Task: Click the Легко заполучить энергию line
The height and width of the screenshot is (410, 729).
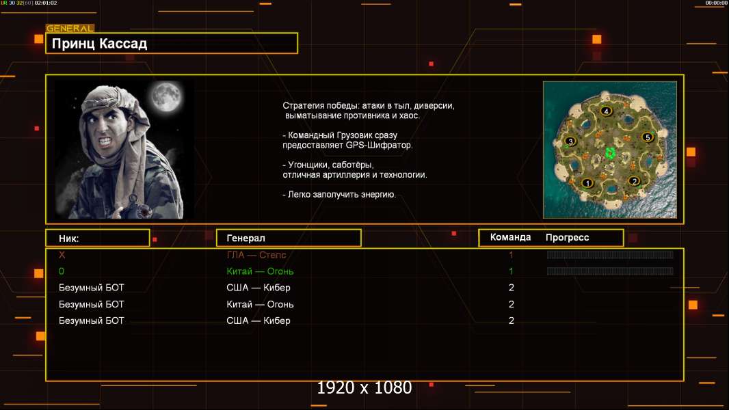Action: 339,195
